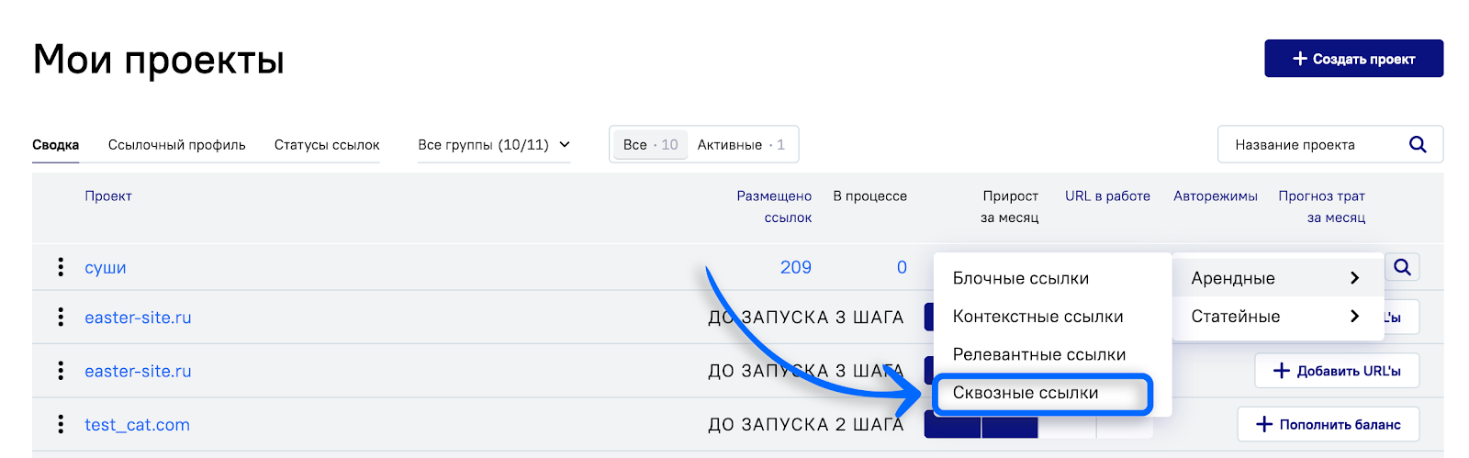Click the Мои проекты page heading
The image size is (1469, 458).
(x=159, y=60)
